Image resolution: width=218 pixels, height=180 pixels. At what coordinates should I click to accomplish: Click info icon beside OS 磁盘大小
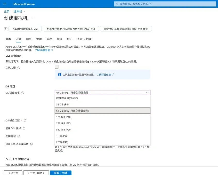[x=23, y=93]
